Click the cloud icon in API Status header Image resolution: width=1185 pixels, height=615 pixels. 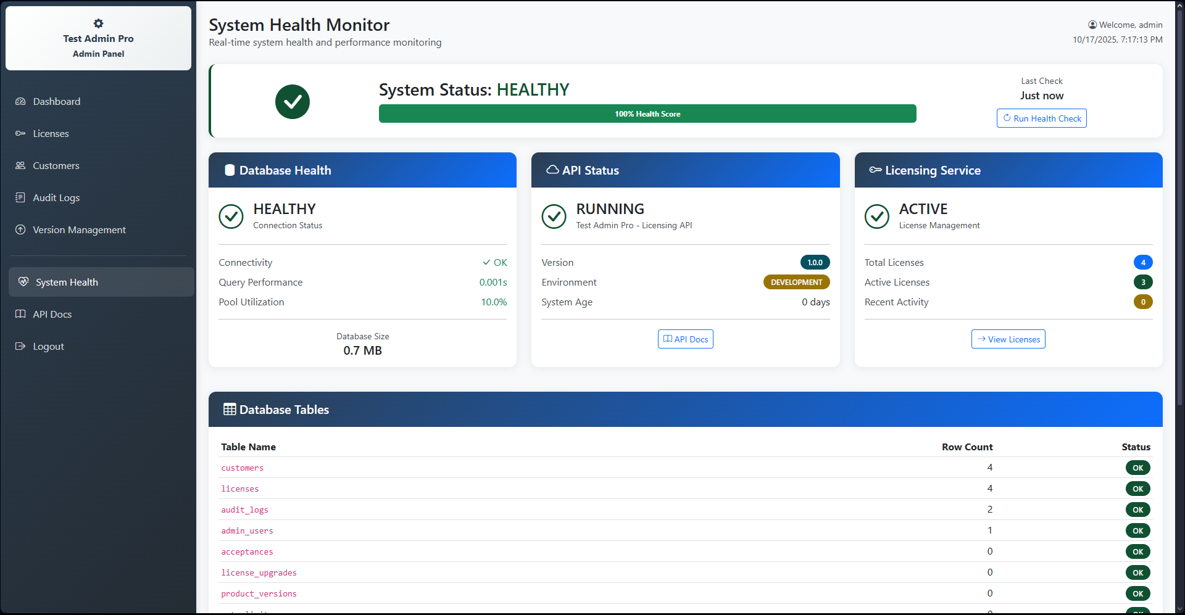552,170
